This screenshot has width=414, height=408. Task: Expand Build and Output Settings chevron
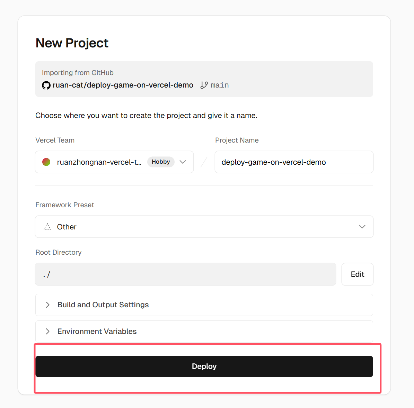point(47,305)
